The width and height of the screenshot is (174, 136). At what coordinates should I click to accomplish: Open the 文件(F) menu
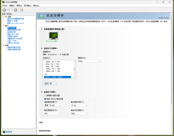click(x=5, y=6)
